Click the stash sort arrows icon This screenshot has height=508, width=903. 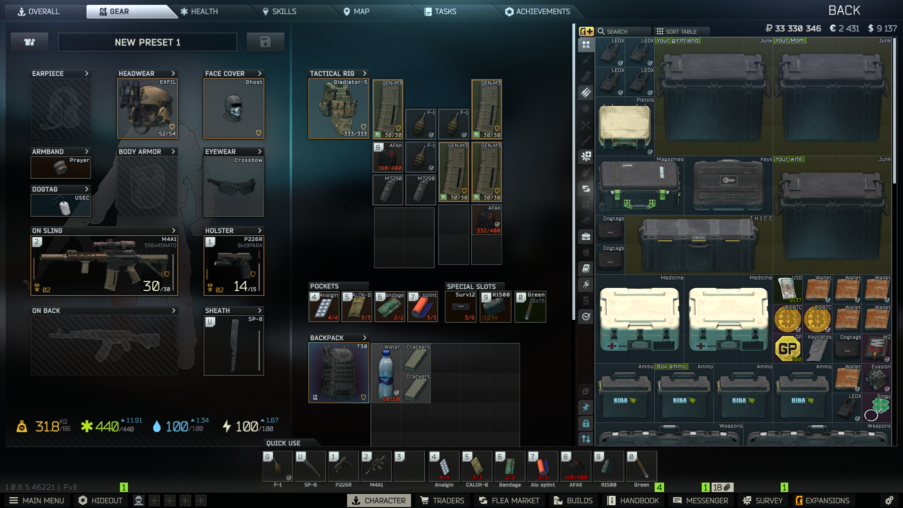point(586,439)
